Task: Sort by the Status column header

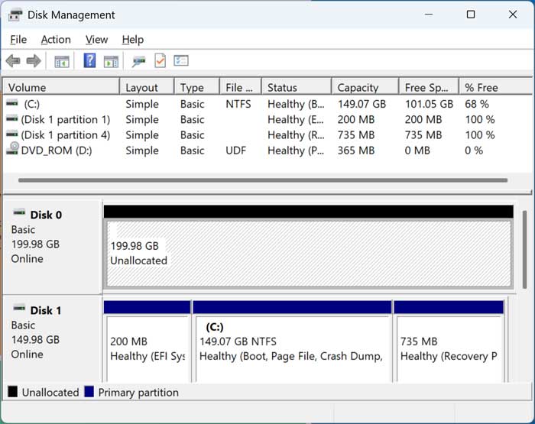Action: click(297, 87)
